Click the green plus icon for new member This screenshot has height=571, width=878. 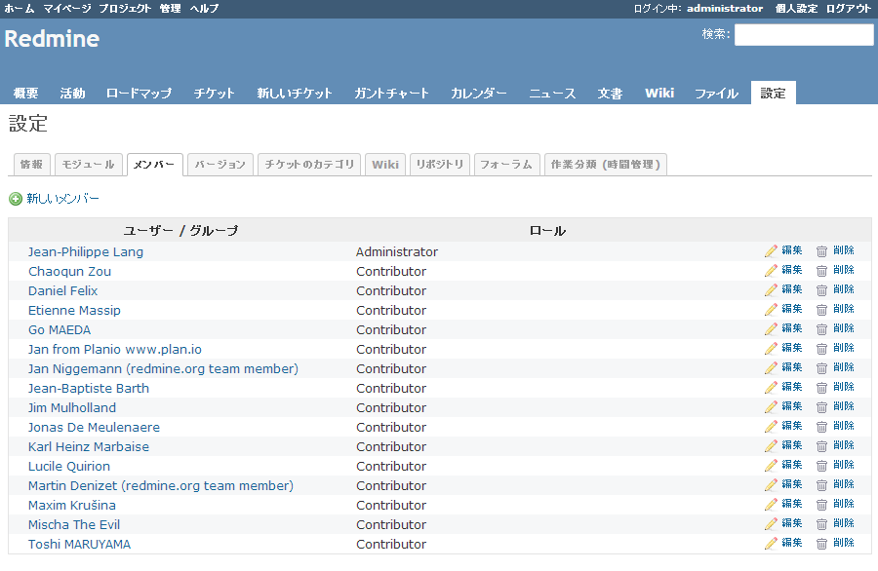[16, 199]
